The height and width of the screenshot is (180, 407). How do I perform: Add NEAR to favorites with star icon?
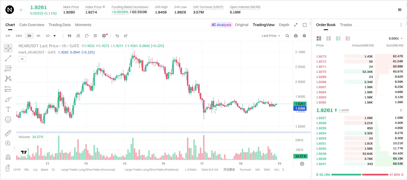[x=21, y=10]
